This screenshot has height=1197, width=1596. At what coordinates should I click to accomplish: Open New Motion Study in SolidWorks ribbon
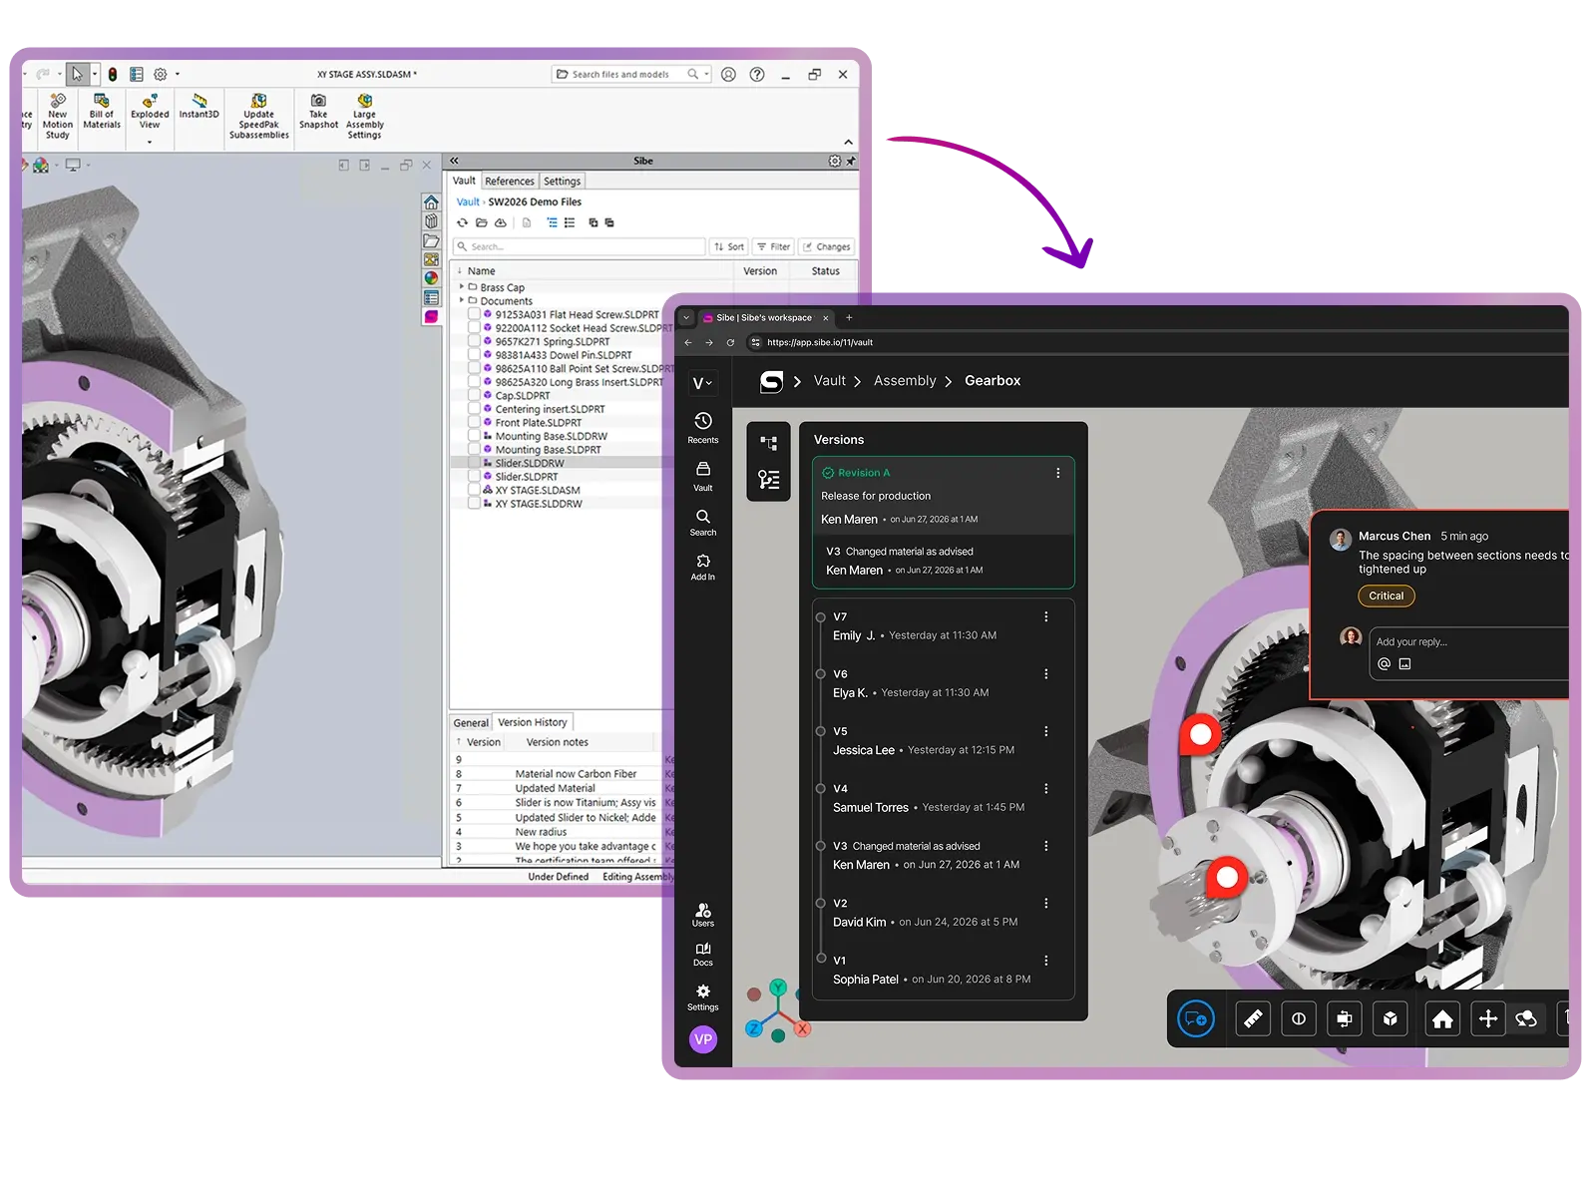[x=58, y=116]
